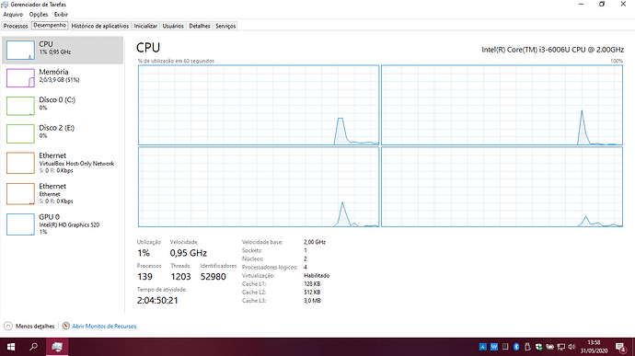Select the CPU performance graph thumbnail
Image resolution: width=635 pixels, height=356 pixels.
pos(20,50)
